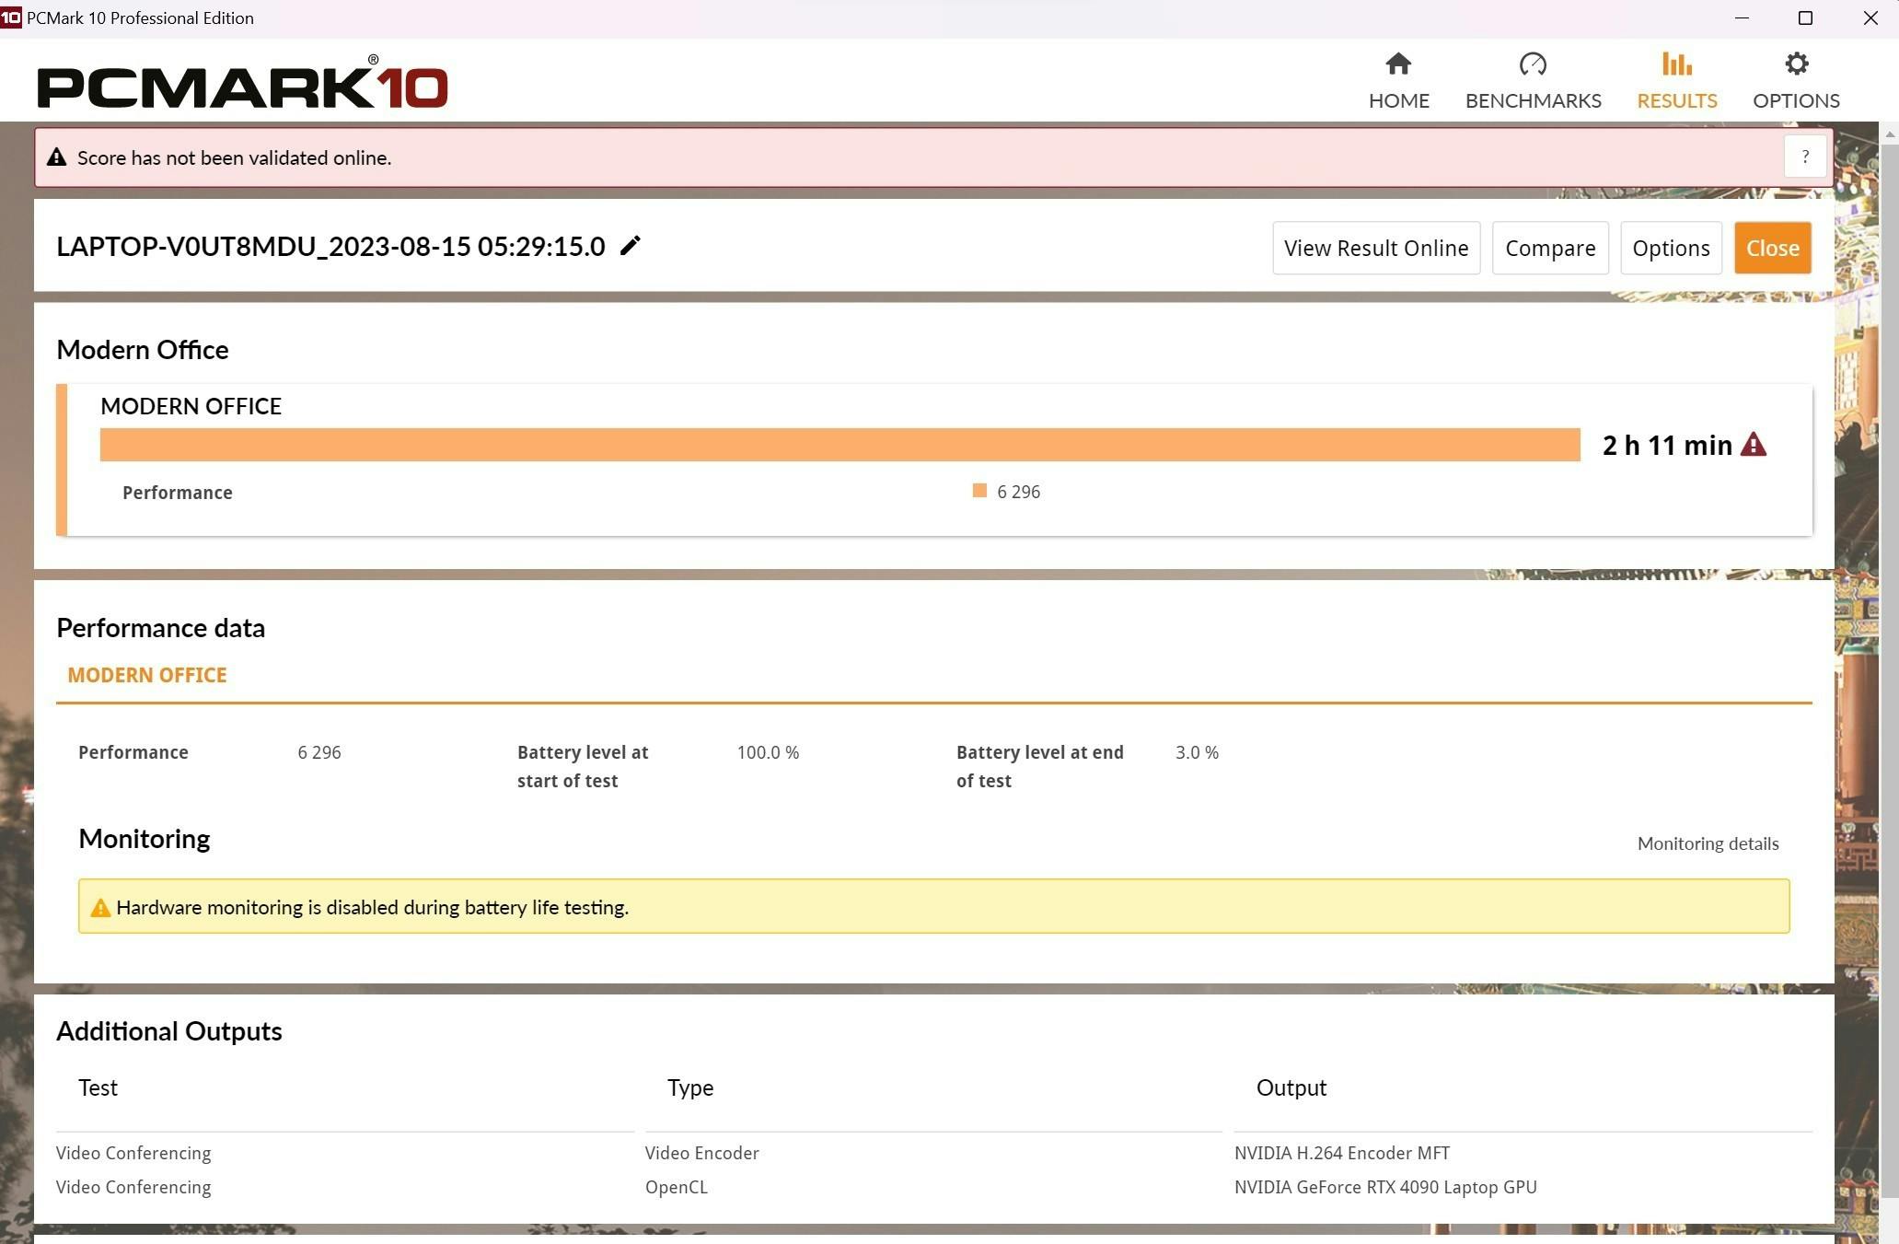Screen dimensions: 1899x1244
Task: Click the yellow hardware monitoring warning icon
Action: (x=100, y=908)
